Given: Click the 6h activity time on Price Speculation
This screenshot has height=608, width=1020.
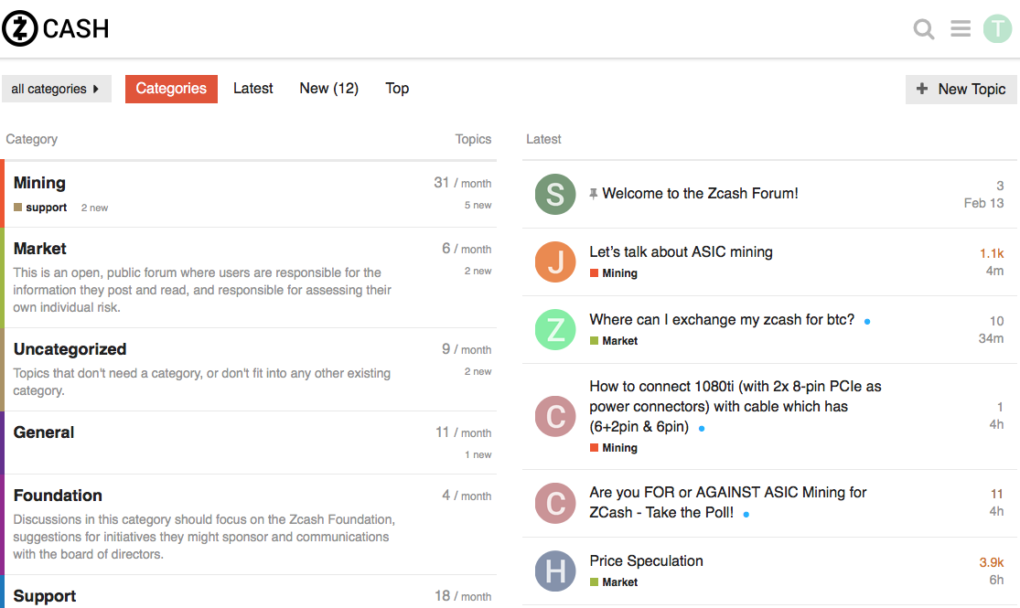Looking at the screenshot, I should [x=996, y=580].
